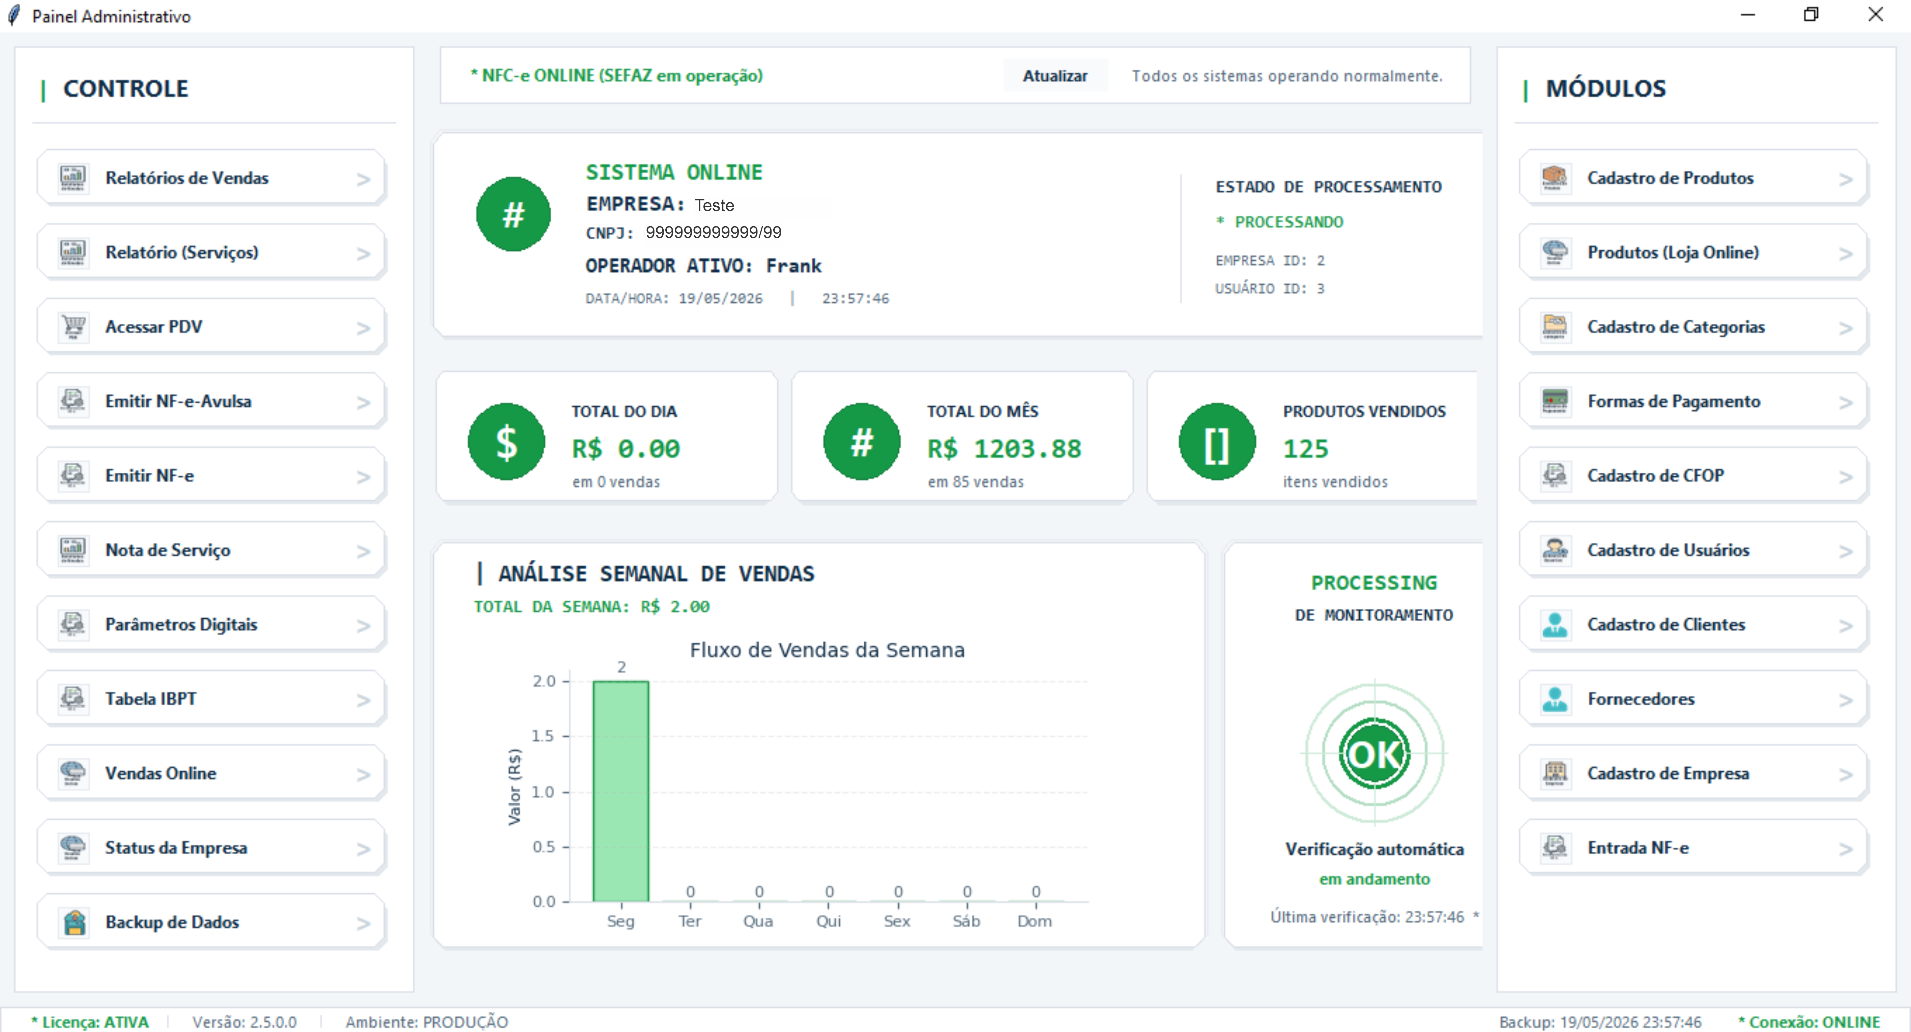Click the Atualizar button

point(1055,76)
